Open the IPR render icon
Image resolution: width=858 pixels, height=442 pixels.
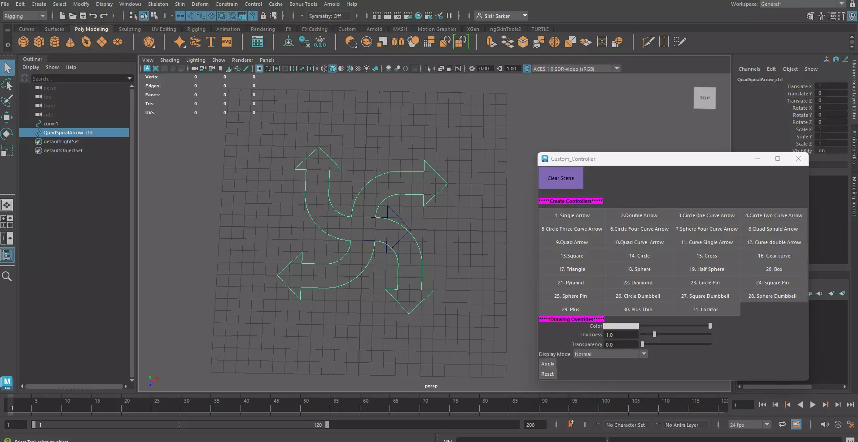point(398,16)
